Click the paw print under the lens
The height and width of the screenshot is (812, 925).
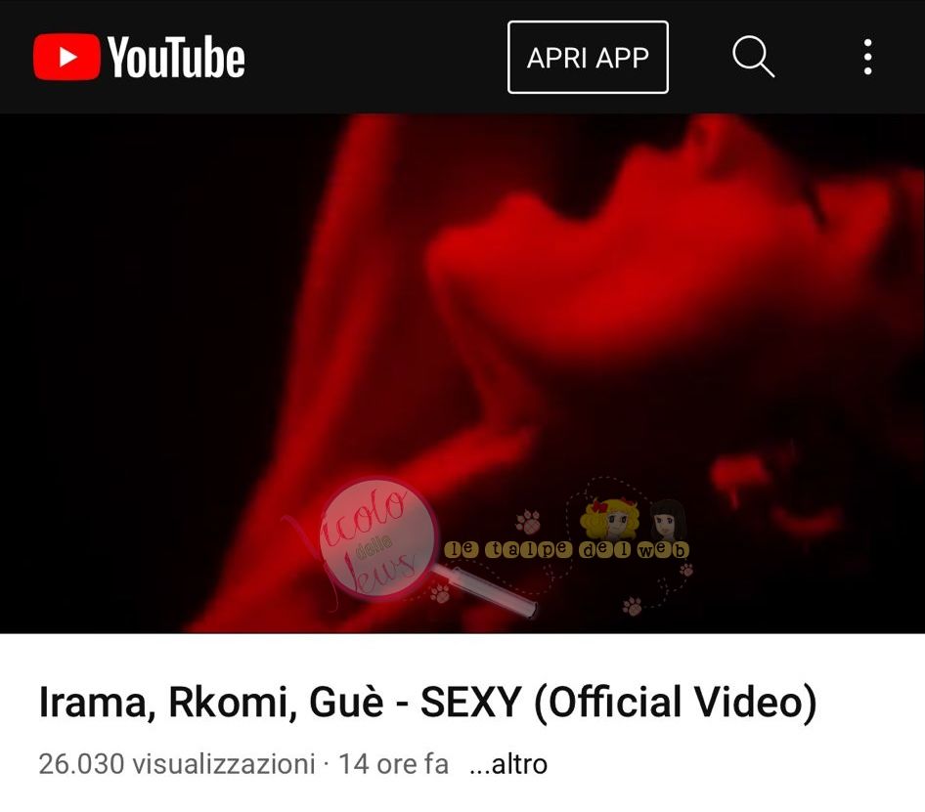439,593
